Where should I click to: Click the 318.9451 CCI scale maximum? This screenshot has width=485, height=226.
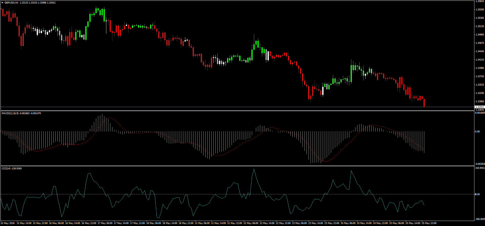coord(480,168)
